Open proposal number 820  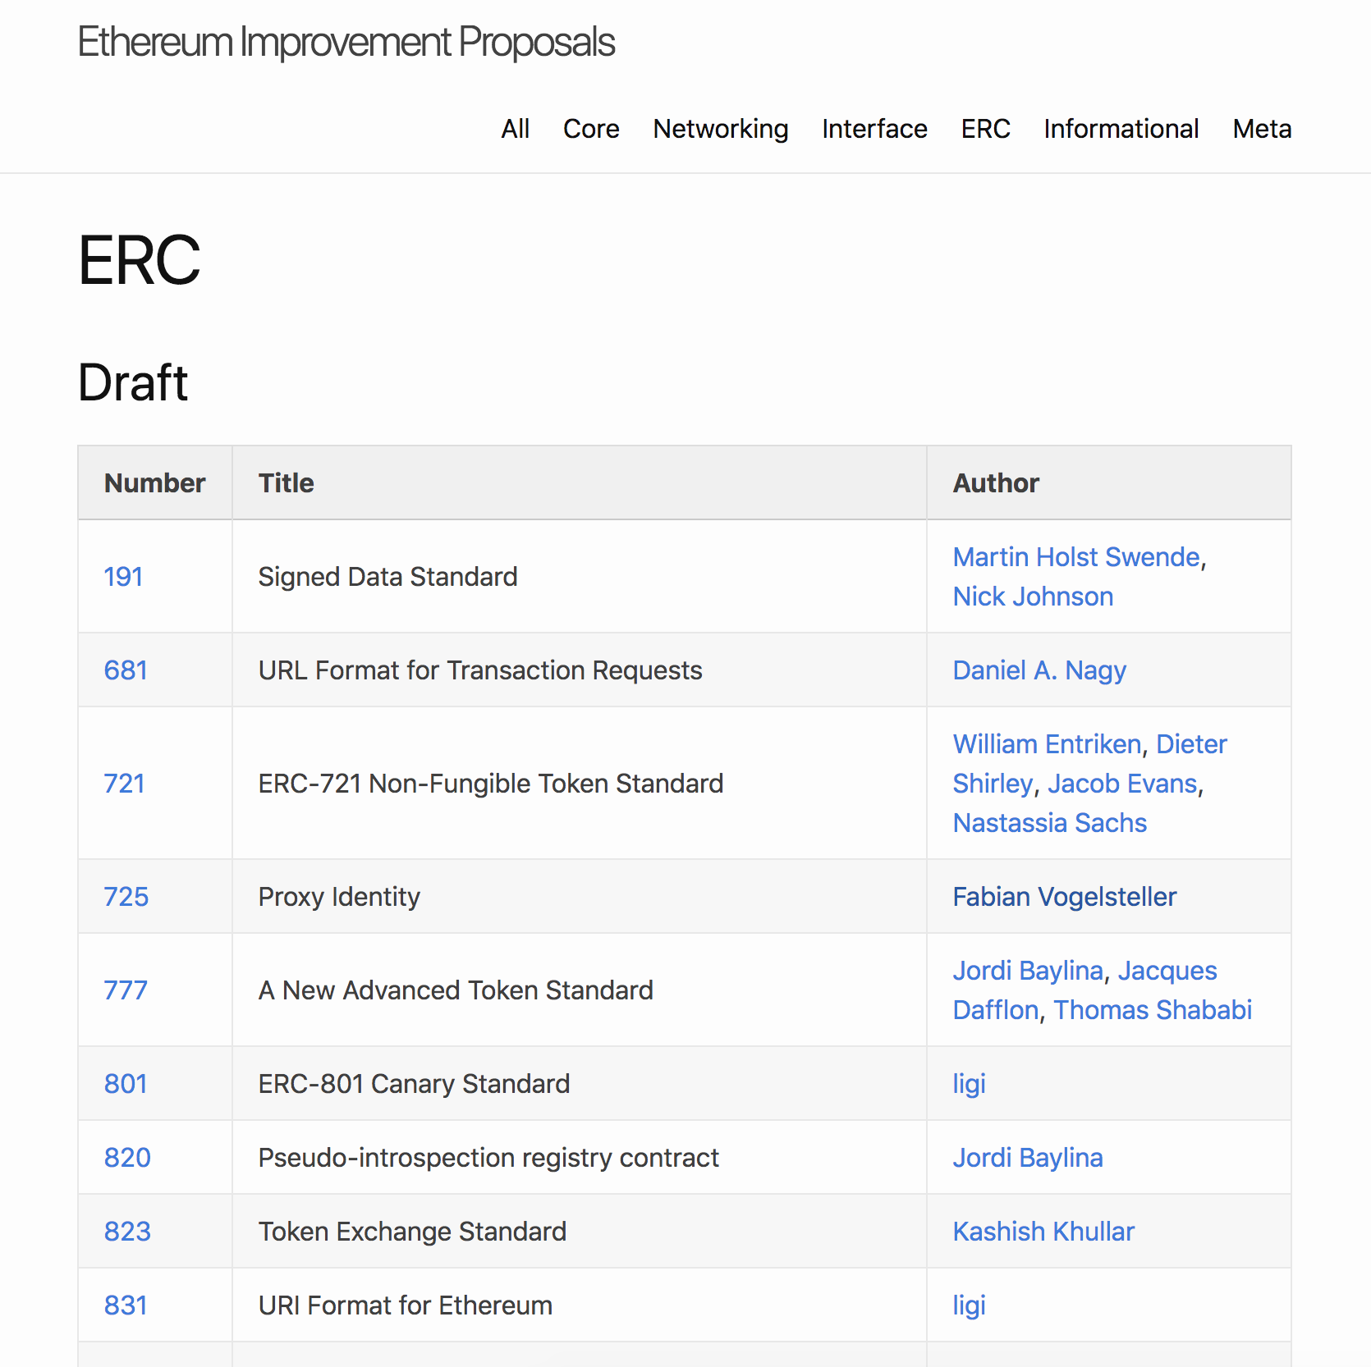[x=127, y=1158]
